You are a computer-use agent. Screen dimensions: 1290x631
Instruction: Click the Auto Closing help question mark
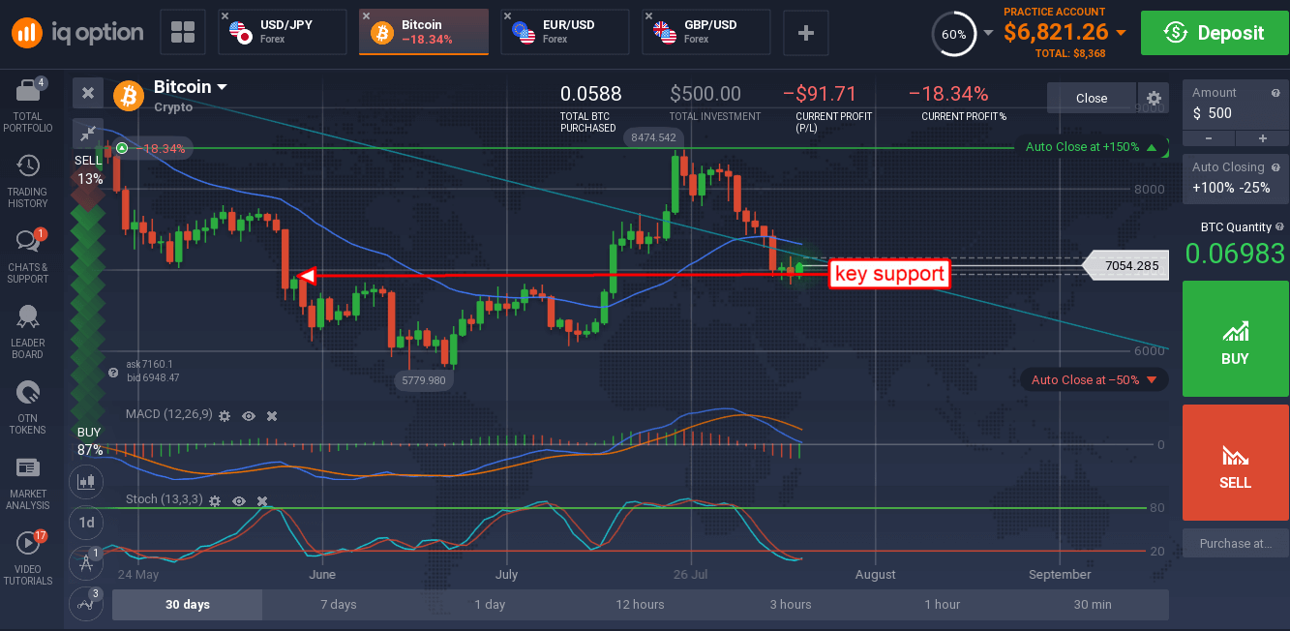pyautogui.click(x=1275, y=167)
